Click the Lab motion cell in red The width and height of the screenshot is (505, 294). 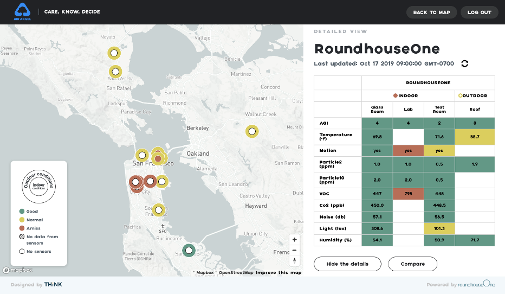click(408, 151)
